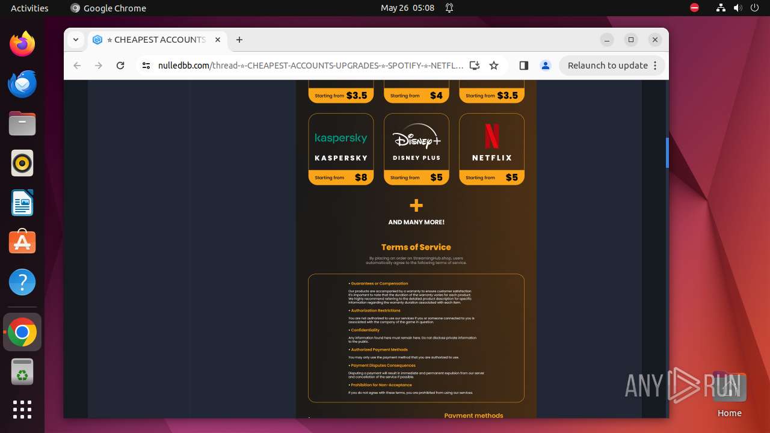
Task: Focus Google Chrome from the dock
Action: [22, 332]
